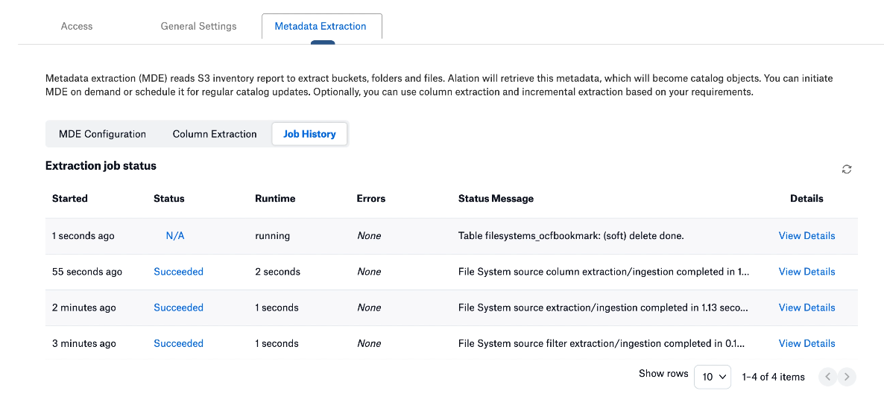Switch to MDE Configuration sub-tab
884x411 pixels.
[103, 134]
